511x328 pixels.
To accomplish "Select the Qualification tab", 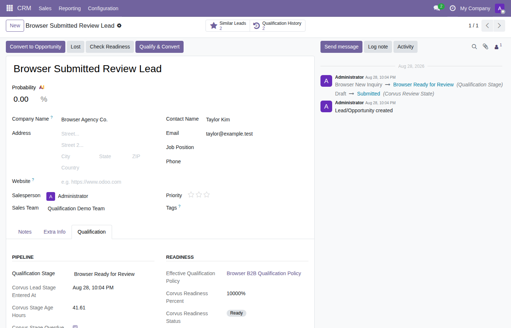I will click(x=92, y=232).
